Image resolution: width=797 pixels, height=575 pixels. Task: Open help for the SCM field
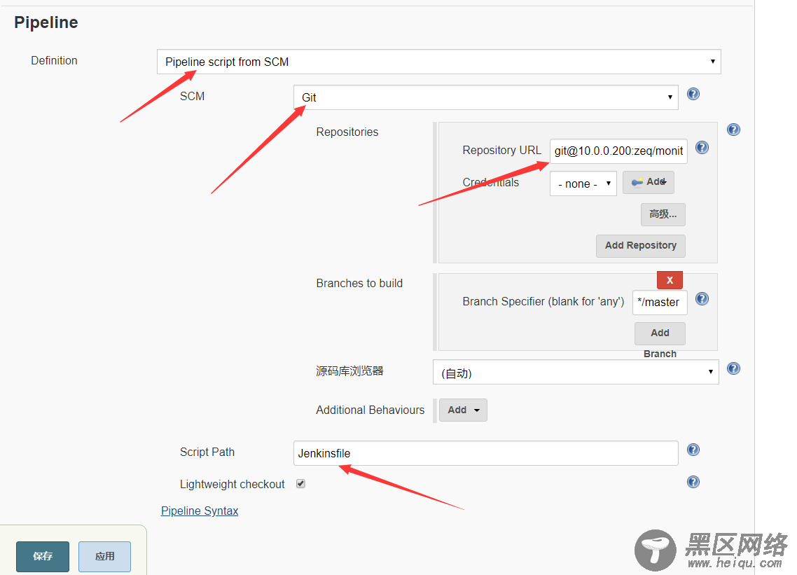point(693,94)
